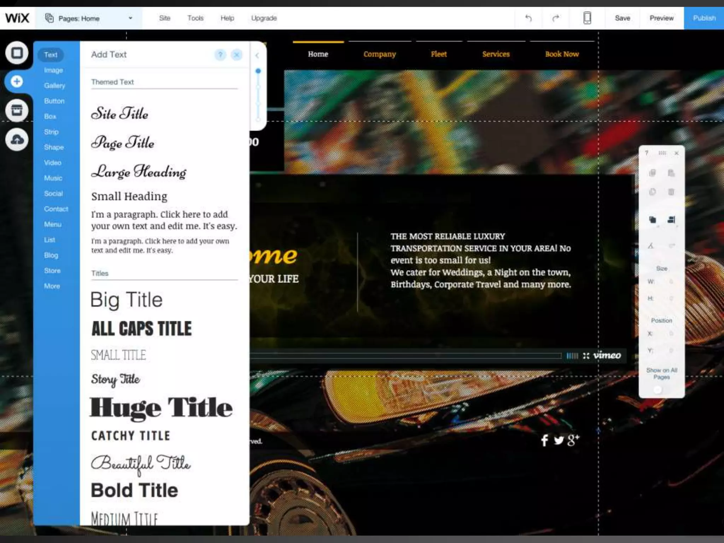Click the undo arrow
Viewport: 724px width, 543px height.
click(528, 18)
